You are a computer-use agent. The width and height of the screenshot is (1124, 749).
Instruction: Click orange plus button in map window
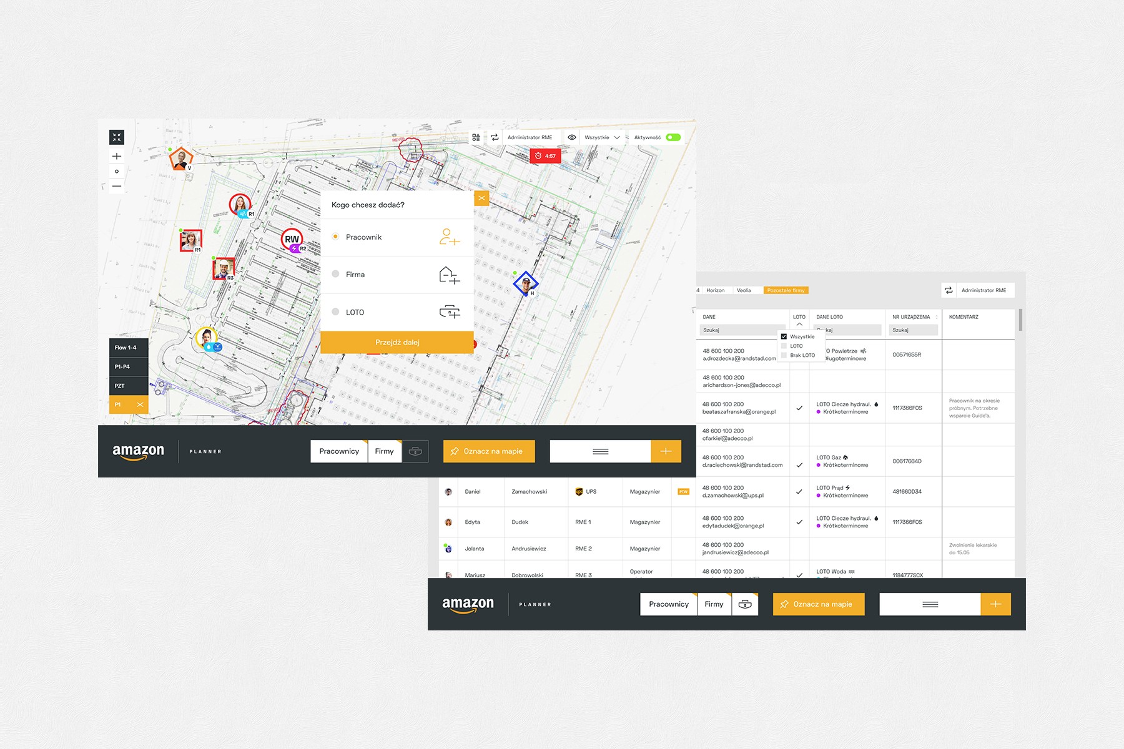pyautogui.click(x=666, y=451)
